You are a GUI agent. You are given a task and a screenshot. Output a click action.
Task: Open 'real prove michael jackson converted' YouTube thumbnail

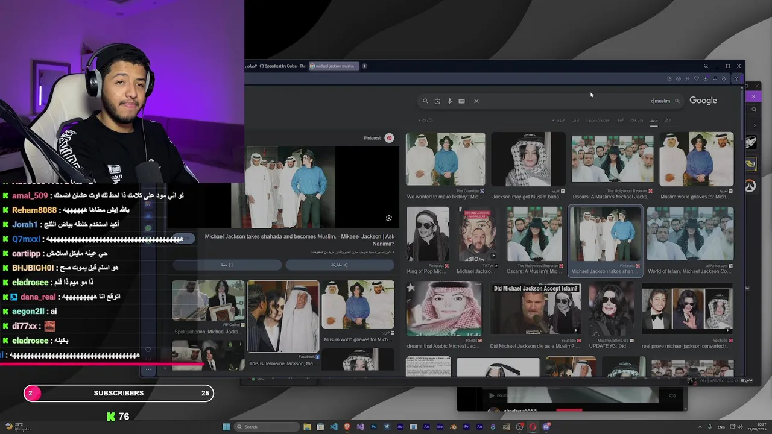point(687,309)
